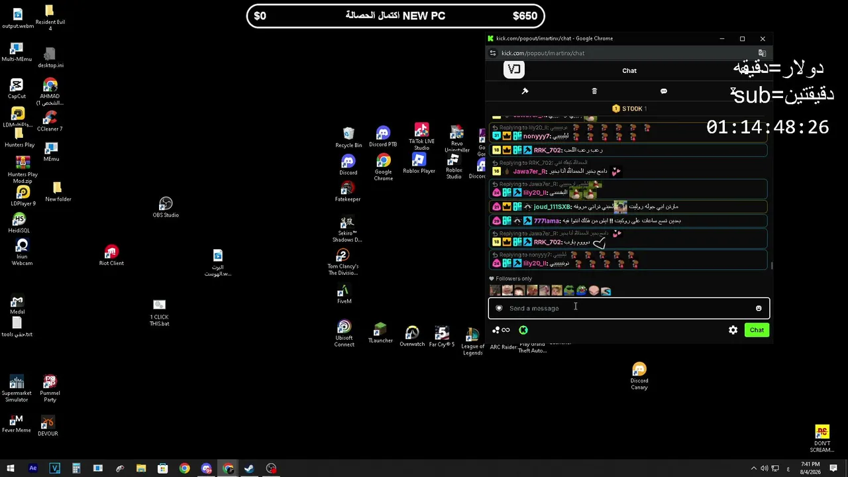This screenshot has width=848, height=477.
Task: Open Steam from the taskbar
Action: pos(249,468)
